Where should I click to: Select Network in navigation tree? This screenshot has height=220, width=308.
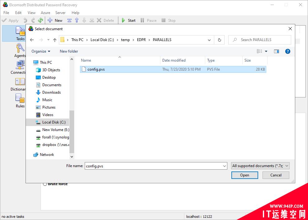(x=44, y=155)
